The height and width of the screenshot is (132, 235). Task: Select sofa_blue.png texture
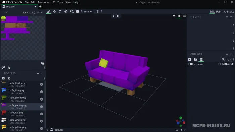(x=22, y=92)
